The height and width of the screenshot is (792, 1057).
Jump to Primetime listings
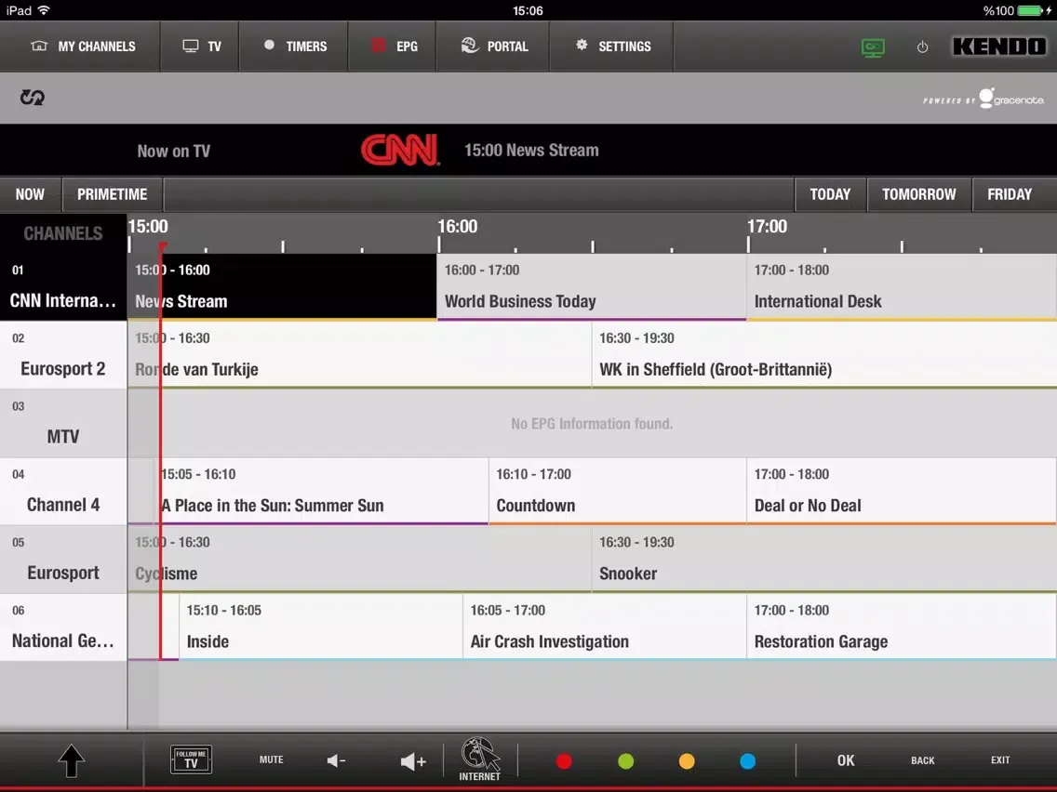pyautogui.click(x=112, y=194)
